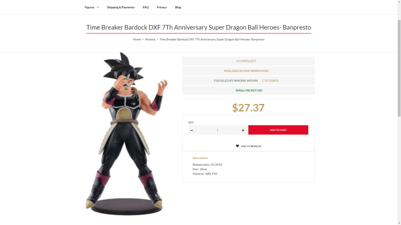Click Add to Wishlist link

[251, 146]
